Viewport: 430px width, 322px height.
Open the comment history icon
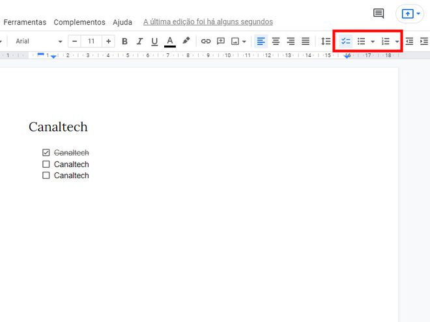(x=379, y=13)
